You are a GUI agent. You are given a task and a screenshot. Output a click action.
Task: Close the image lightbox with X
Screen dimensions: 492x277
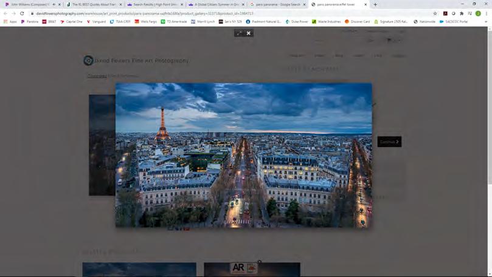(x=249, y=33)
